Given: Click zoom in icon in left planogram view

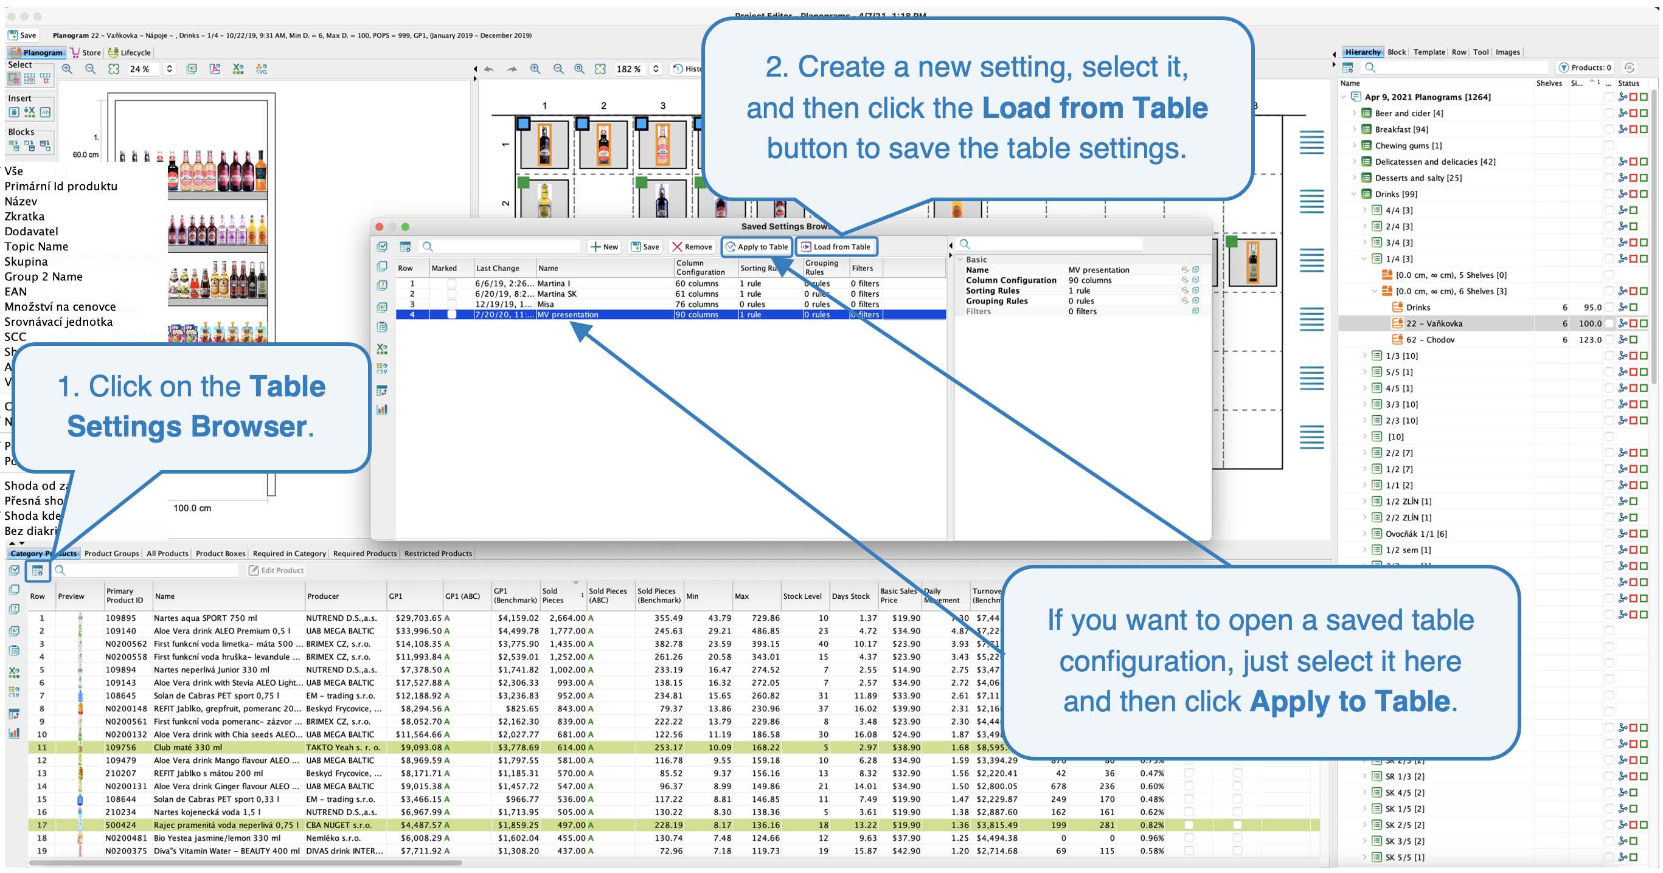Looking at the screenshot, I should [67, 69].
